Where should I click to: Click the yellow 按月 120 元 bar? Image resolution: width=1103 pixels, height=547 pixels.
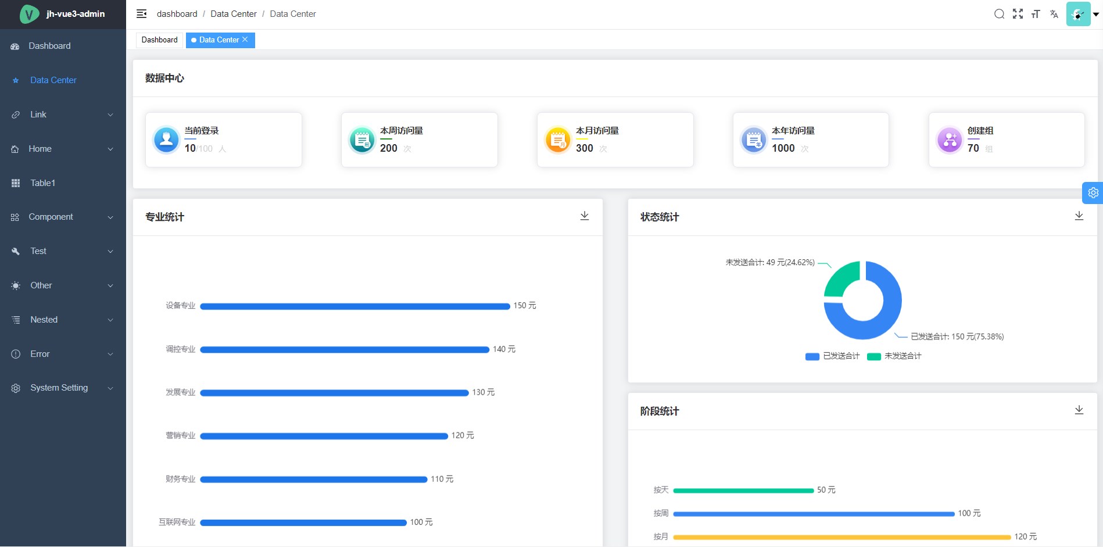point(842,537)
